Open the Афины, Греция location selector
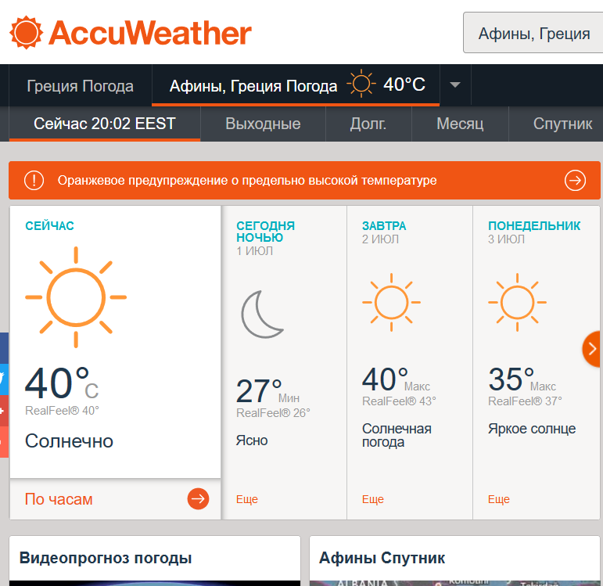The image size is (603, 586). 533,33
